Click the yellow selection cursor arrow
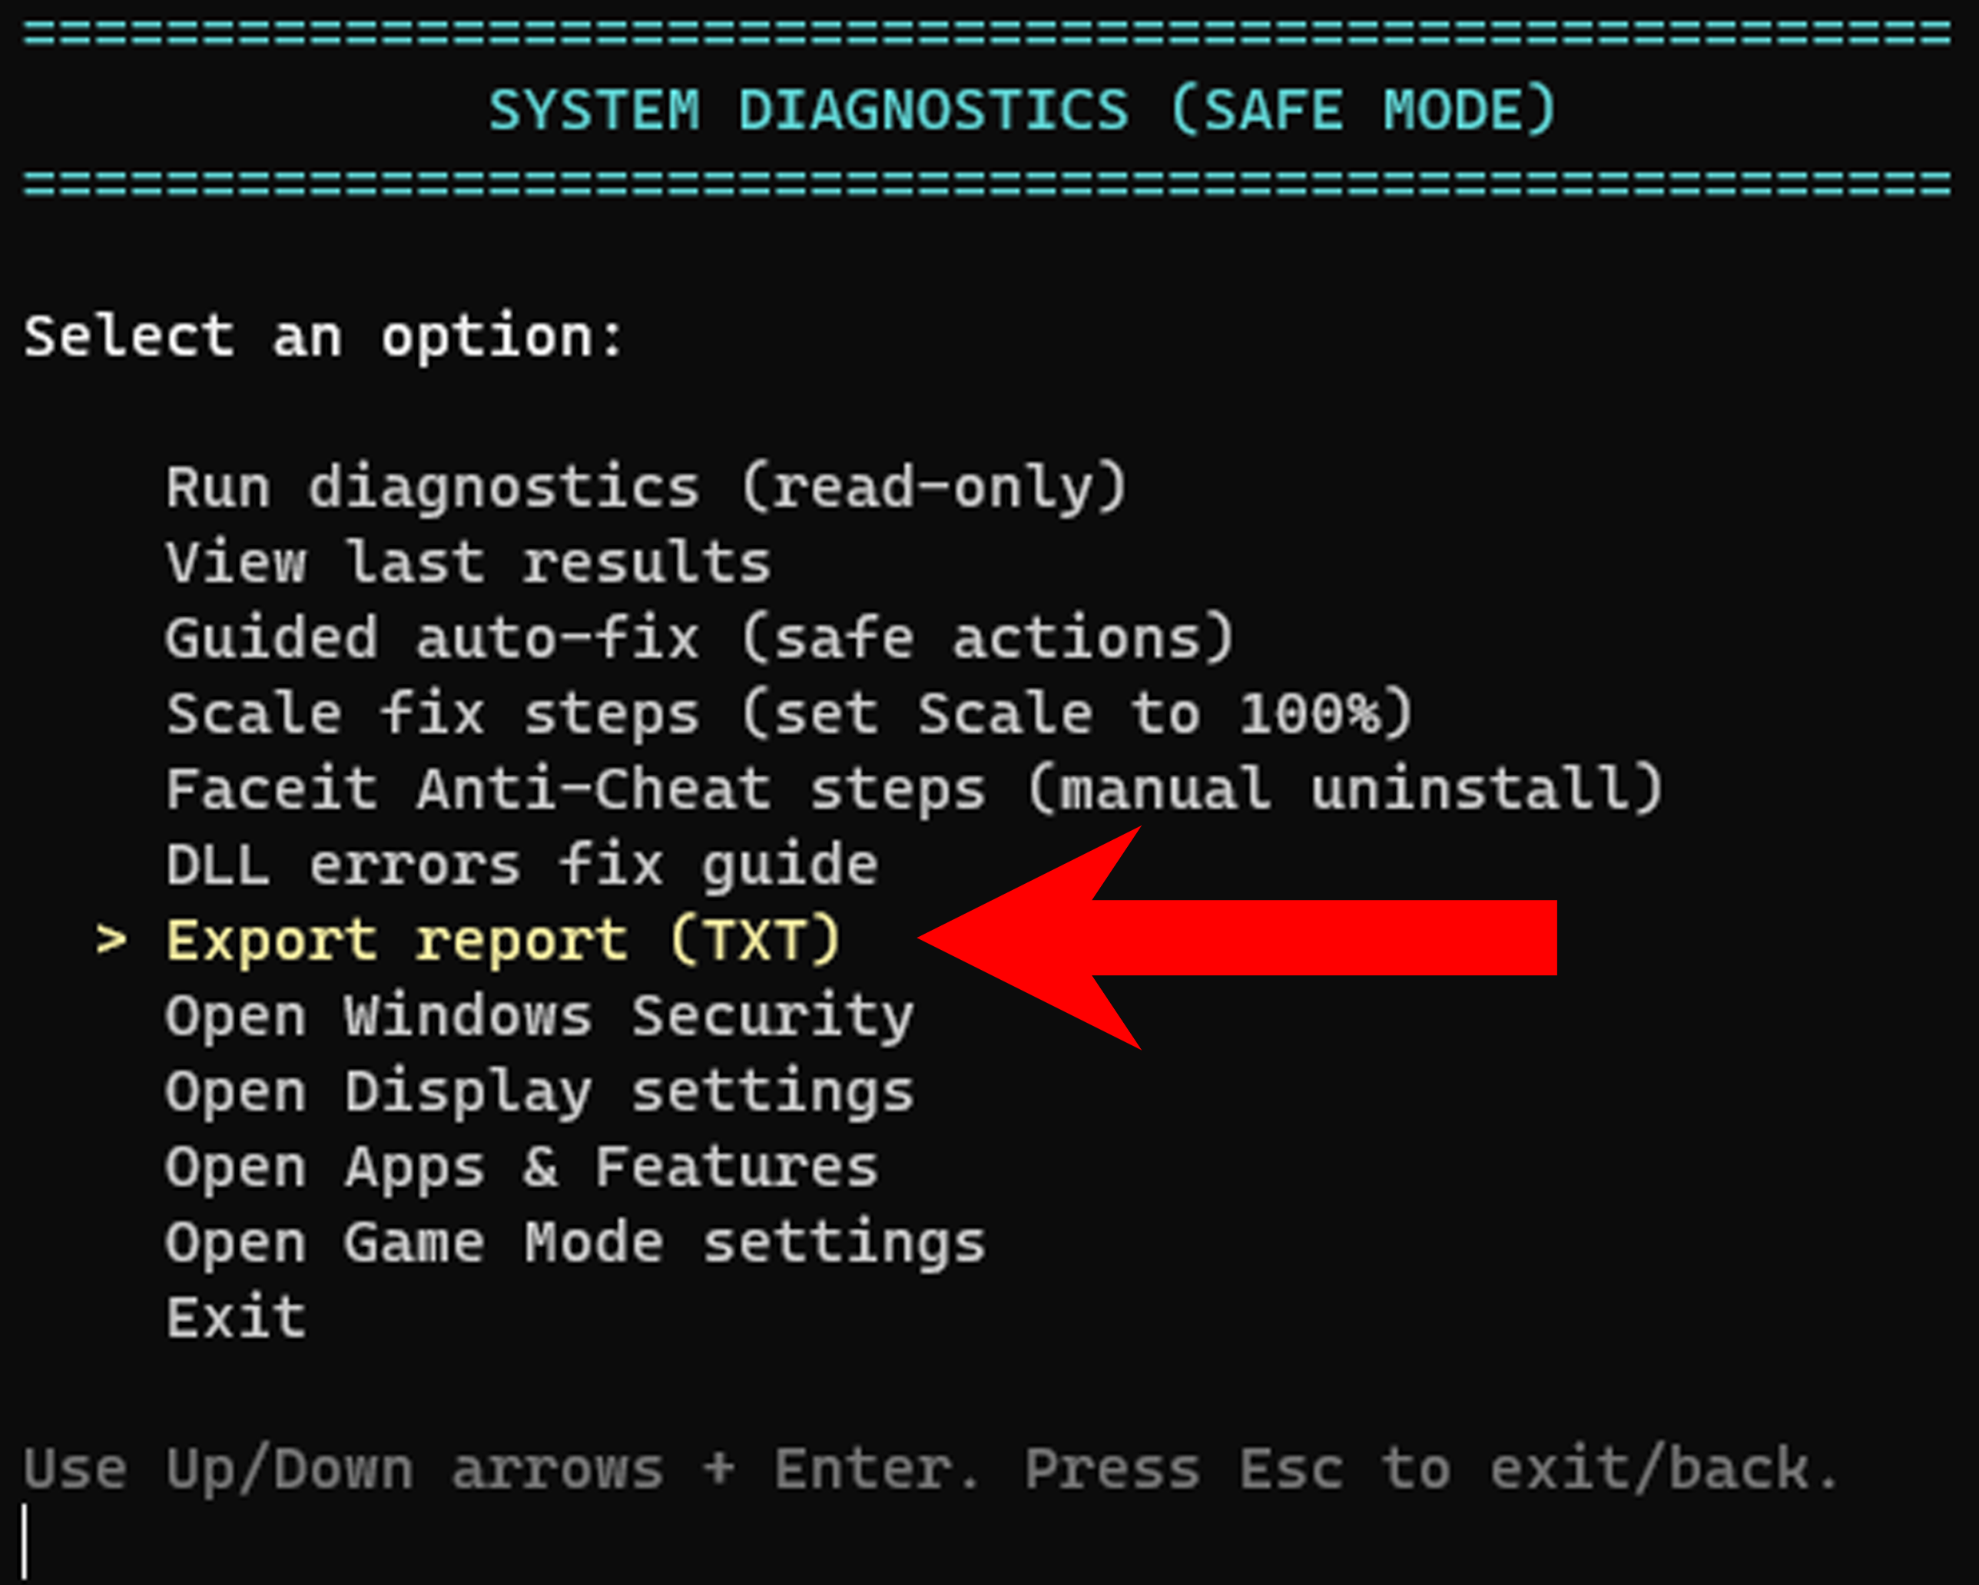 tap(111, 940)
